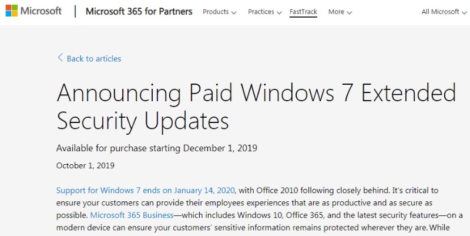Image resolution: width=470 pixels, height=236 pixels.
Task: Click the Available for purchase subtitle
Action: (x=157, y=147)
